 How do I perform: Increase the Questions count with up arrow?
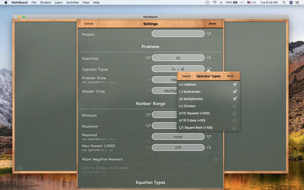pos(209,57)
